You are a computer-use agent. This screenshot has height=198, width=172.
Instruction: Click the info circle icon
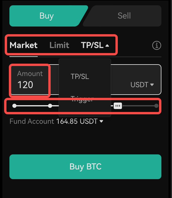click(157, 45)
